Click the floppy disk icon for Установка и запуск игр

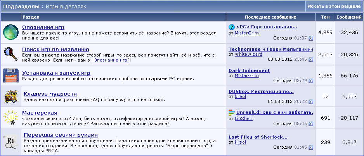coord(11,75)
